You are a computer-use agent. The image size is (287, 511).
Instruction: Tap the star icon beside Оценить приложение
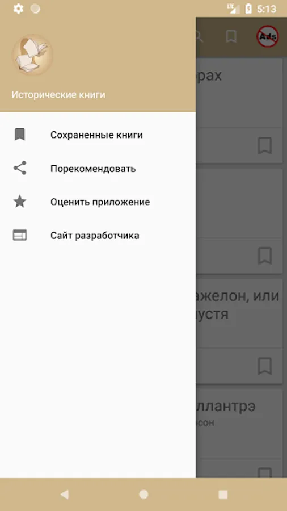pos(20,202)
